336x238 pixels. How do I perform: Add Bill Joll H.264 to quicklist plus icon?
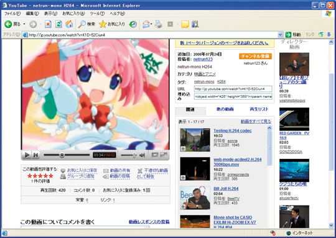pos(183,206)
